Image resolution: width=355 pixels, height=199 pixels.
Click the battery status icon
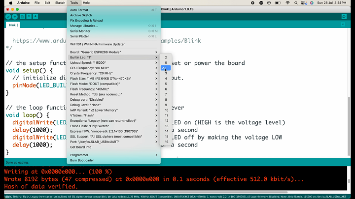[278, 3]
